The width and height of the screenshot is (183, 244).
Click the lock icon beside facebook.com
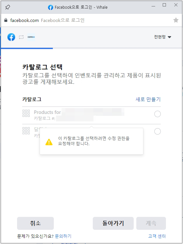[6, 20]
